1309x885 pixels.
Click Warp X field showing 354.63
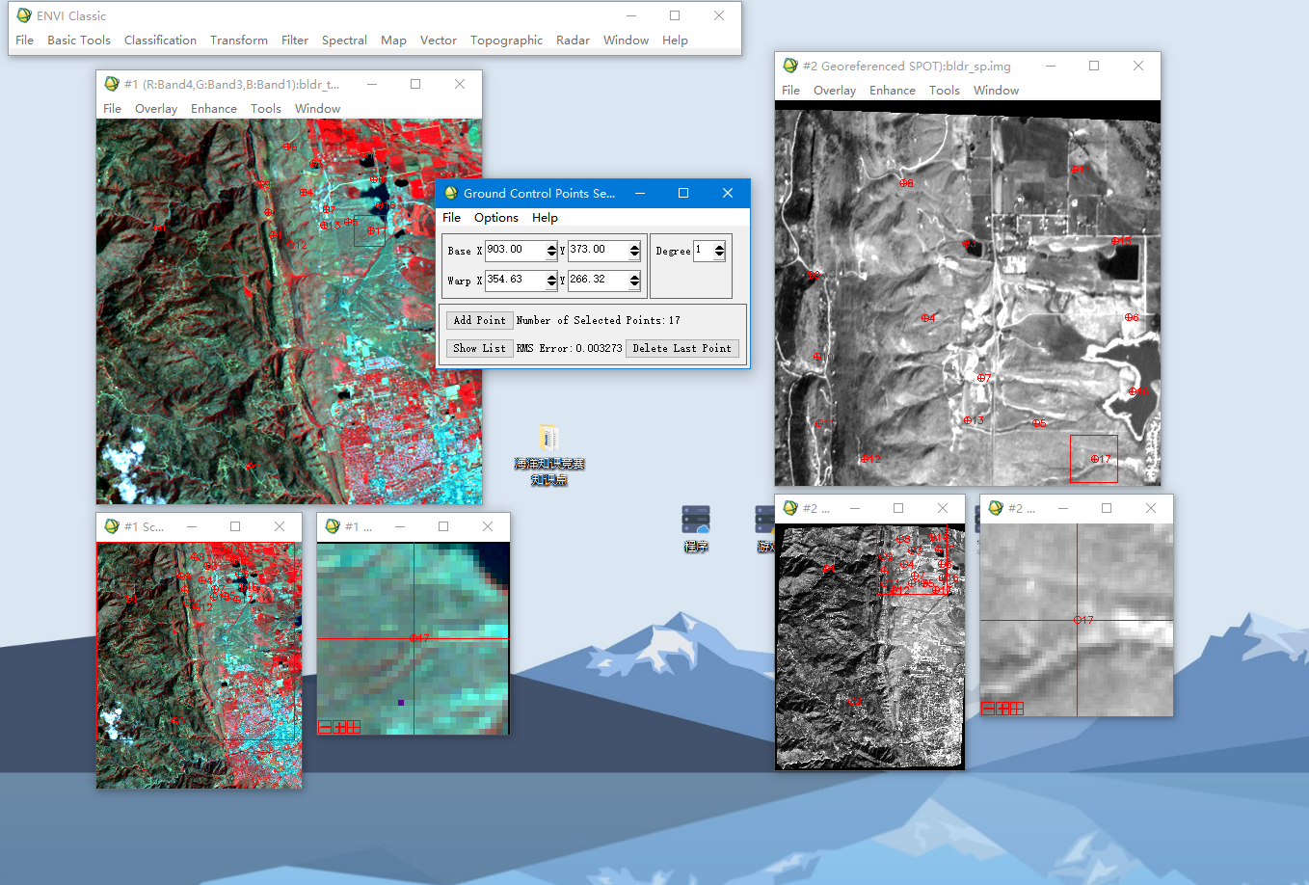click(x=515, y=281)
